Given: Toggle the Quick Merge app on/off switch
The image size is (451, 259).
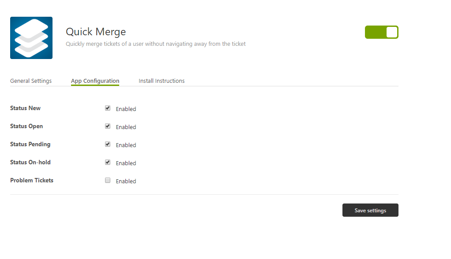Looking at the screenshot, I should [381, 32].
